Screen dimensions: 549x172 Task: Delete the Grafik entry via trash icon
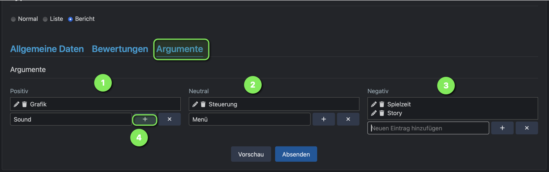(24, 104)
